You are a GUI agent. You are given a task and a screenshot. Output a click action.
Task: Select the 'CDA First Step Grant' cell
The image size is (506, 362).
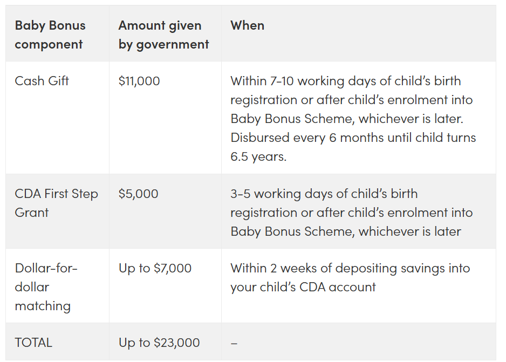pyautogui.click(x=57, y=203)
